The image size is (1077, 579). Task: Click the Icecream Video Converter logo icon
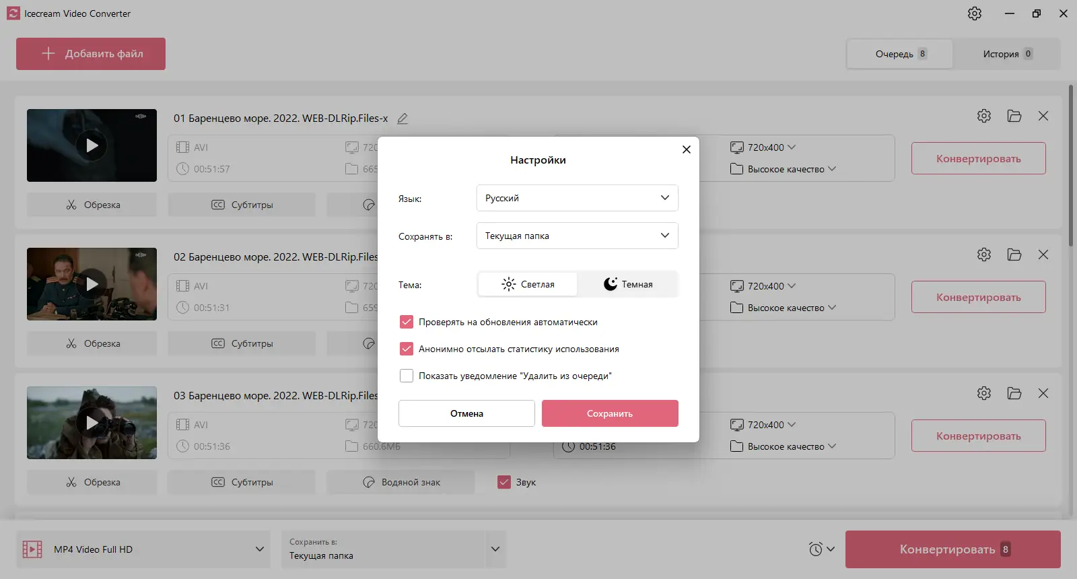(13, 13)
